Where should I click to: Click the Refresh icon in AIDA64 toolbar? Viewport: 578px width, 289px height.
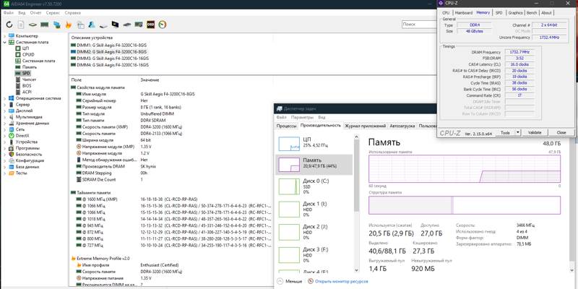coord(9,25)
